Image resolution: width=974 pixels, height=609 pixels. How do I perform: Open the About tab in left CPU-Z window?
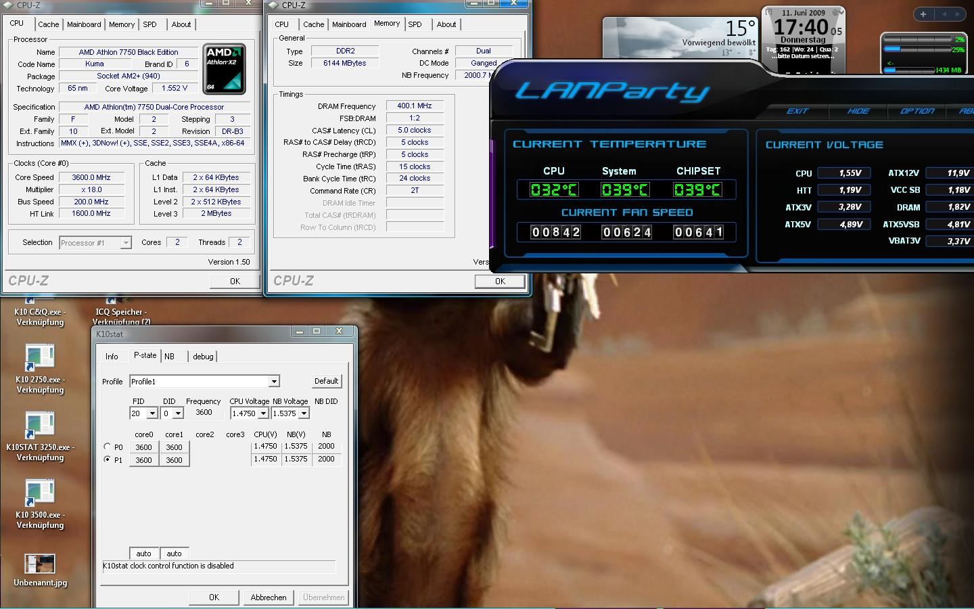(x=181, y=24)
